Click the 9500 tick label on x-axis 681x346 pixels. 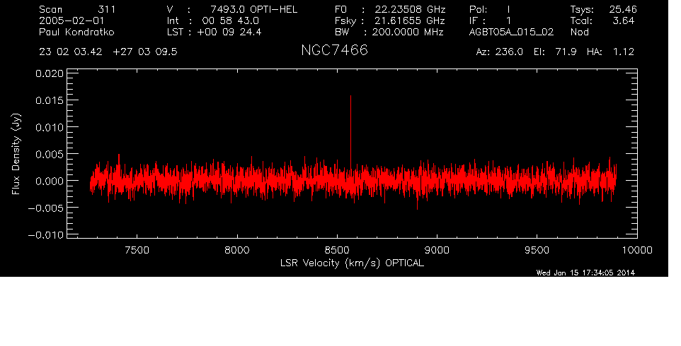(x=537, y=249)
